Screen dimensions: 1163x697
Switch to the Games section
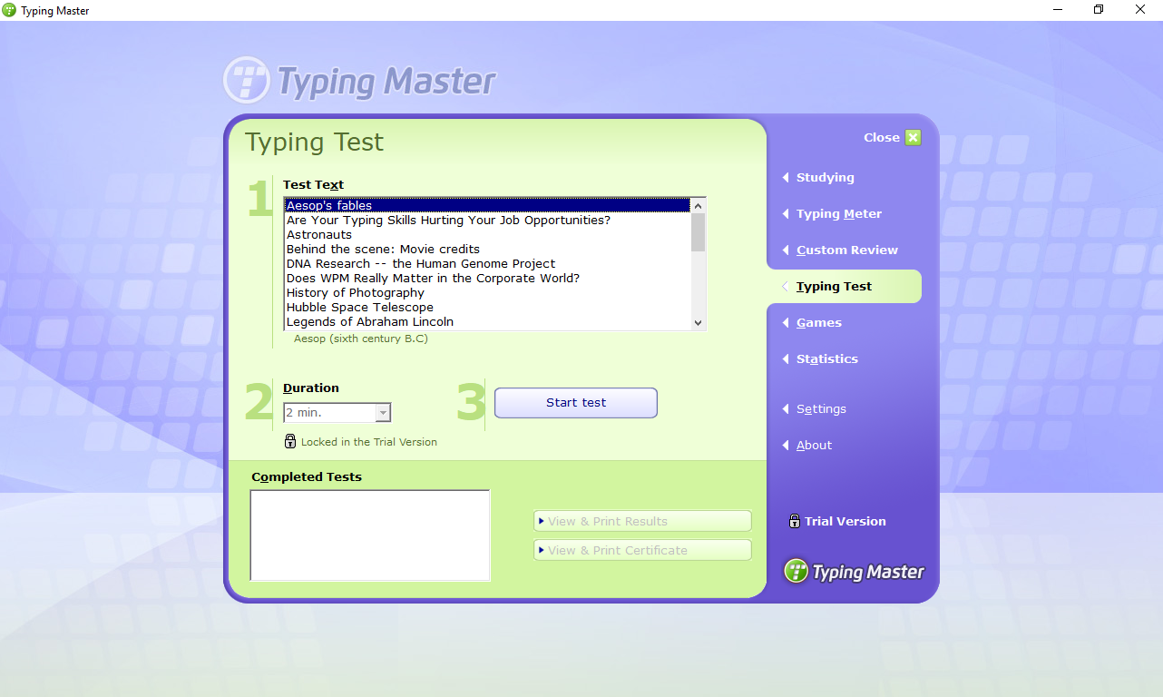818,322
